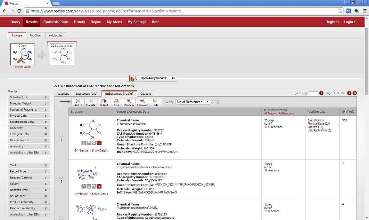Click the All Reactions column link
This screenshot has height=220, width=369.
(x=286, y=113)
